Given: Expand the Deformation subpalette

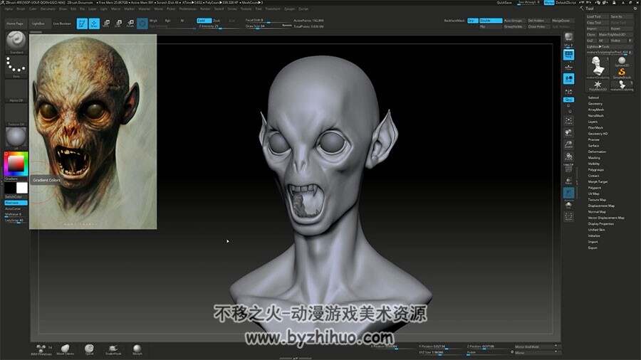Looking at the screenshot, I should tap(597, 152).
